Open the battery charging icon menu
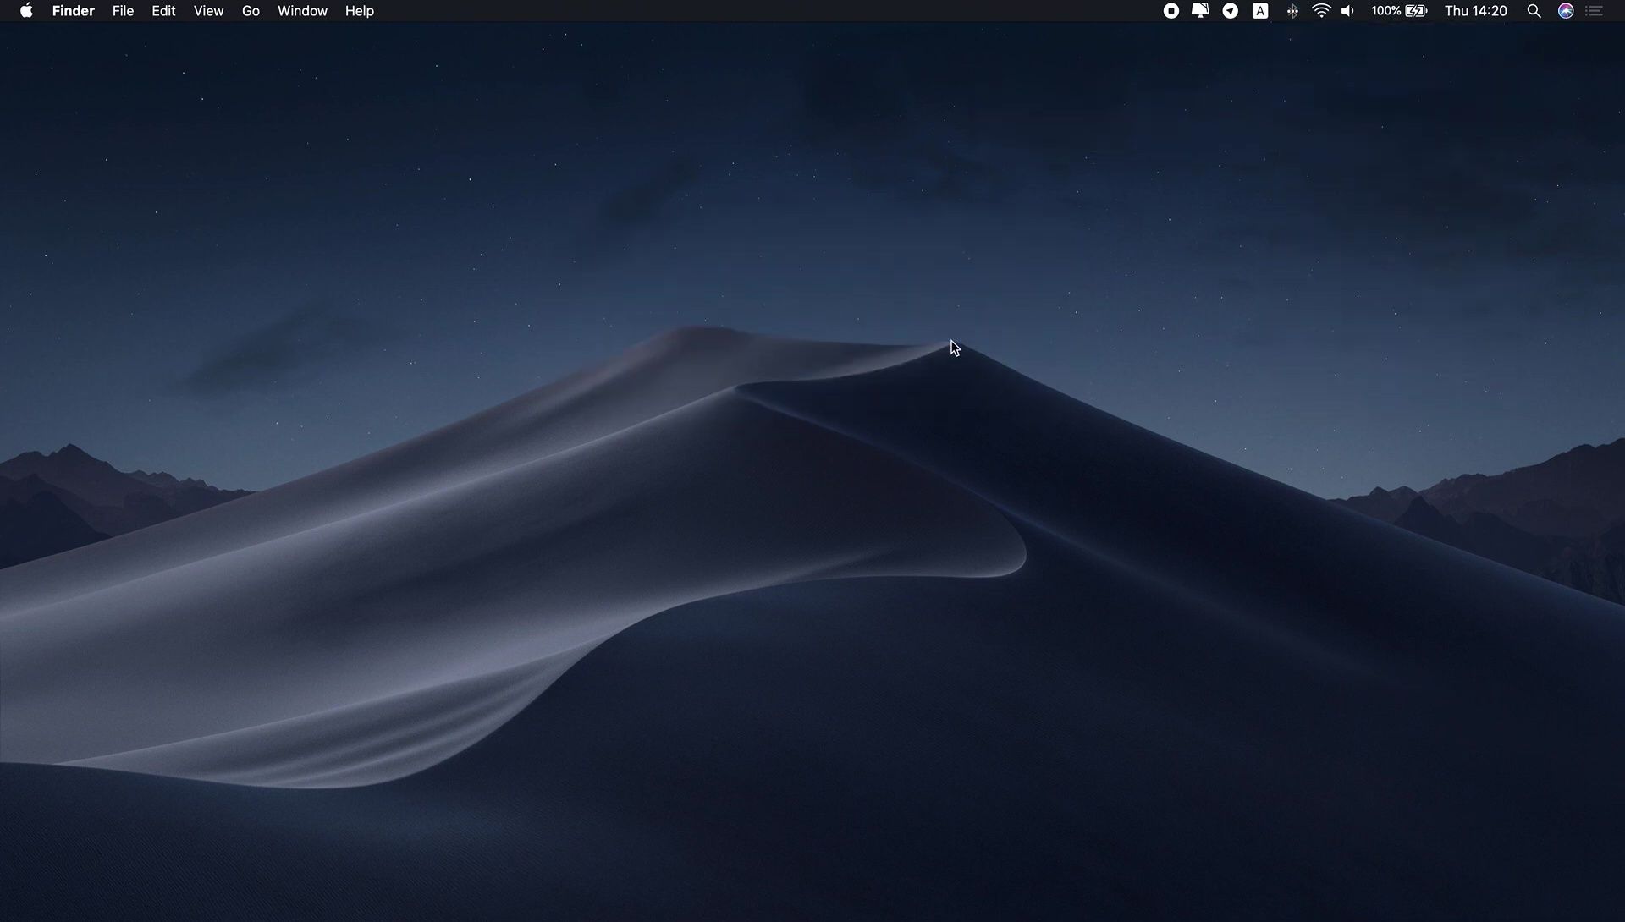This screenshot has width=1625, height=922. [1417, 11]
